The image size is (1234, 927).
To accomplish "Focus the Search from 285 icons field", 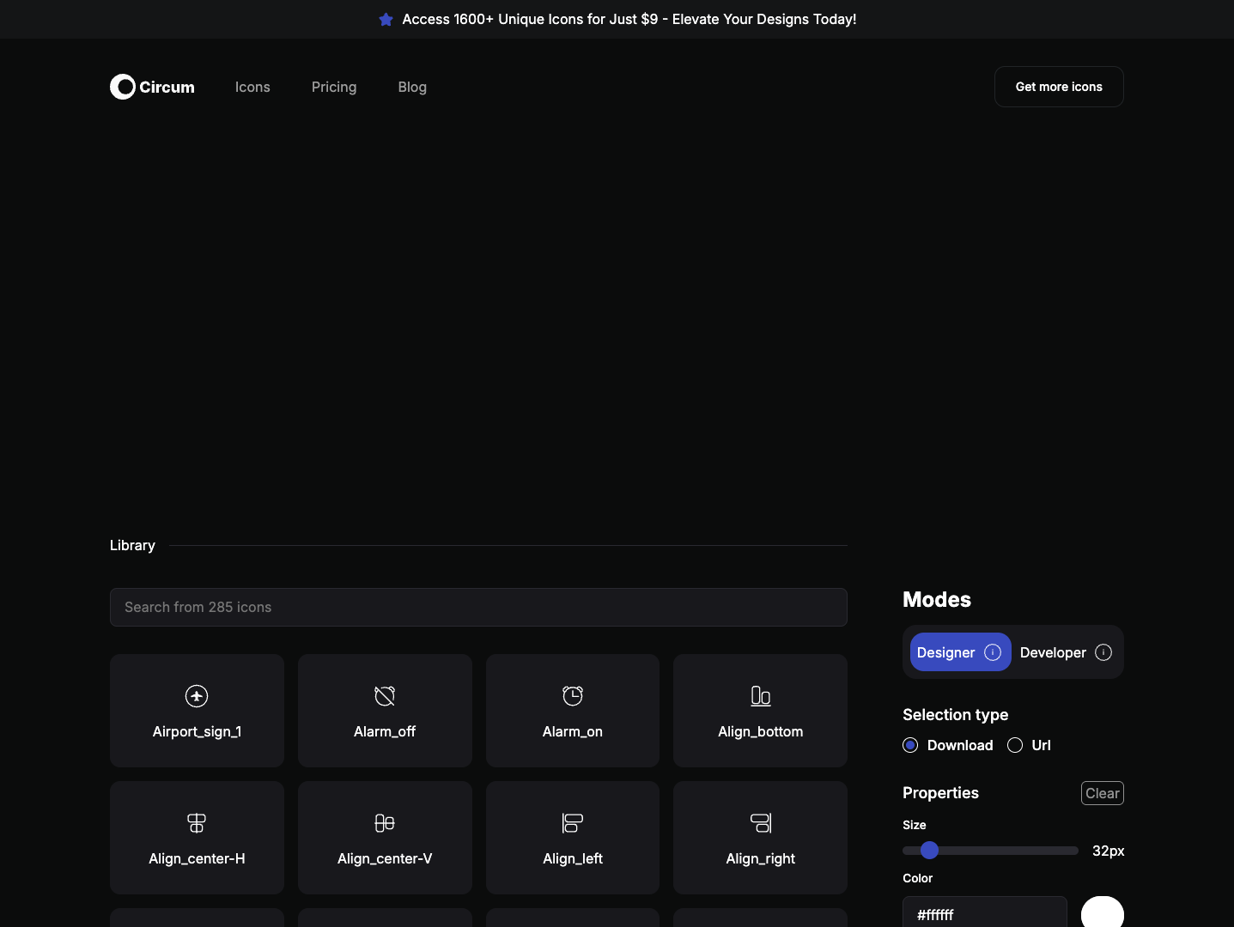I will pos(478,607).
